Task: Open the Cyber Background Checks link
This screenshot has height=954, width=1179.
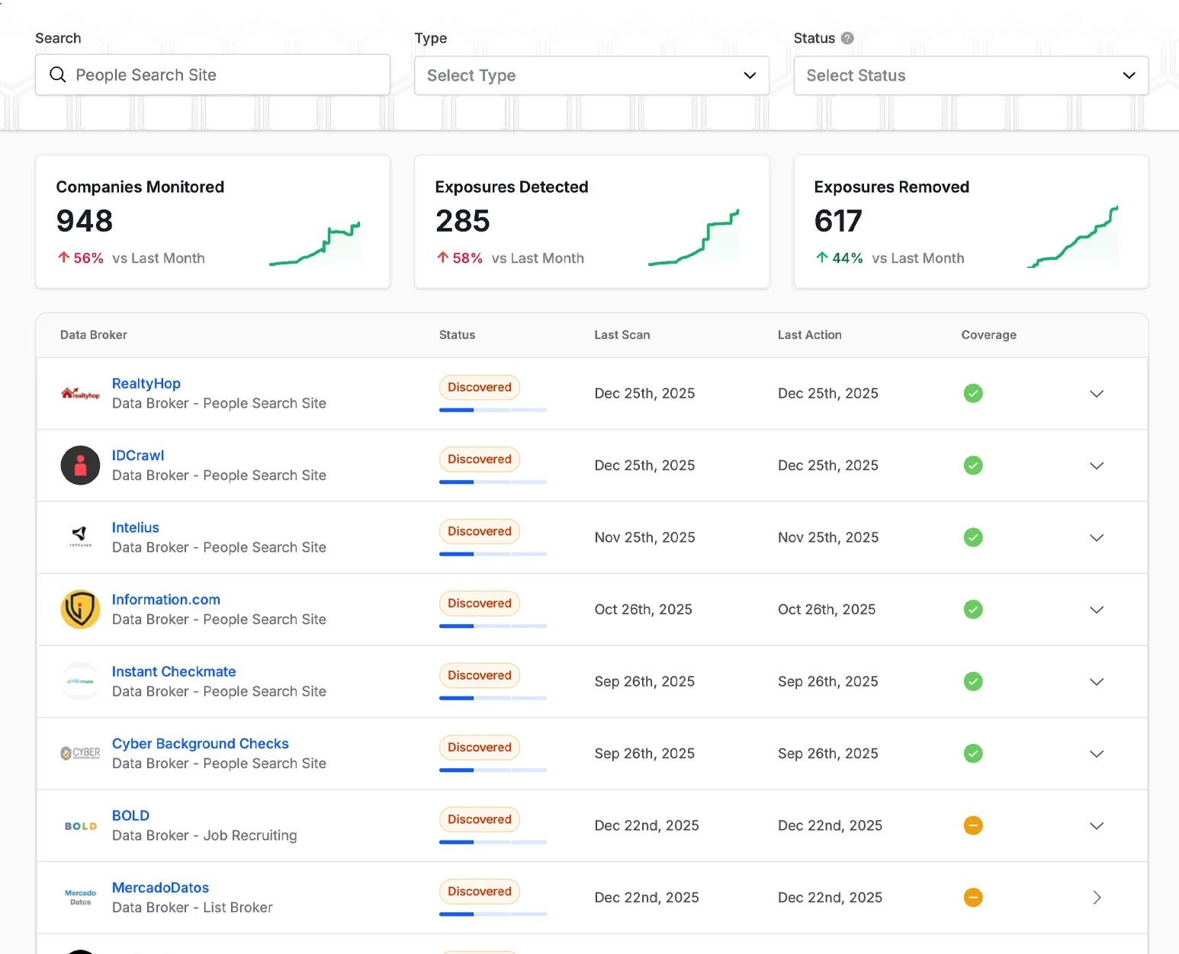Action: pos(201,744)
